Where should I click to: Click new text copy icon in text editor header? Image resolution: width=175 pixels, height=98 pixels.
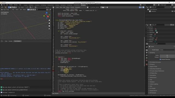tap(101, 7)
